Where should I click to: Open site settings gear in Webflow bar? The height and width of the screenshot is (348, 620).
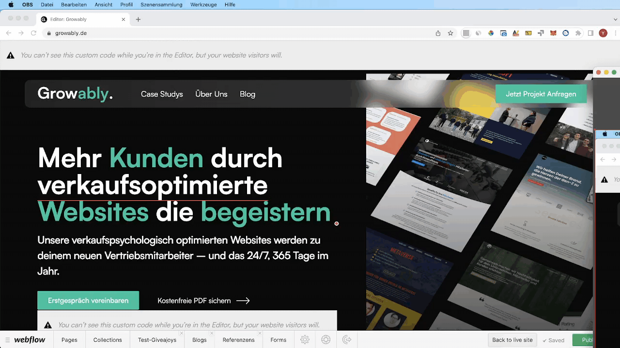click(x=305, y=340)
